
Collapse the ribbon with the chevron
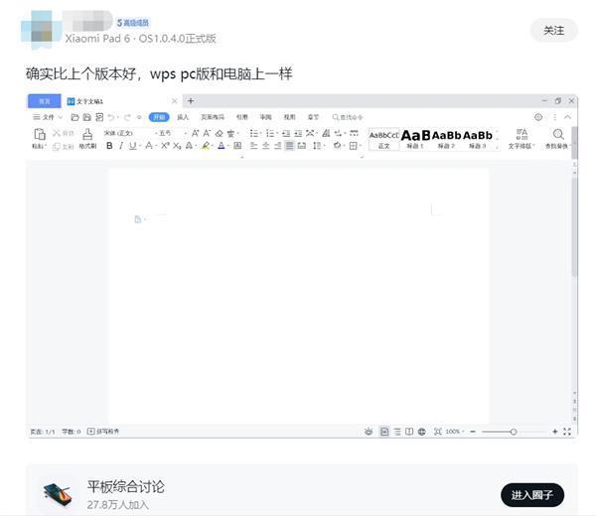(x=567, y=117)
